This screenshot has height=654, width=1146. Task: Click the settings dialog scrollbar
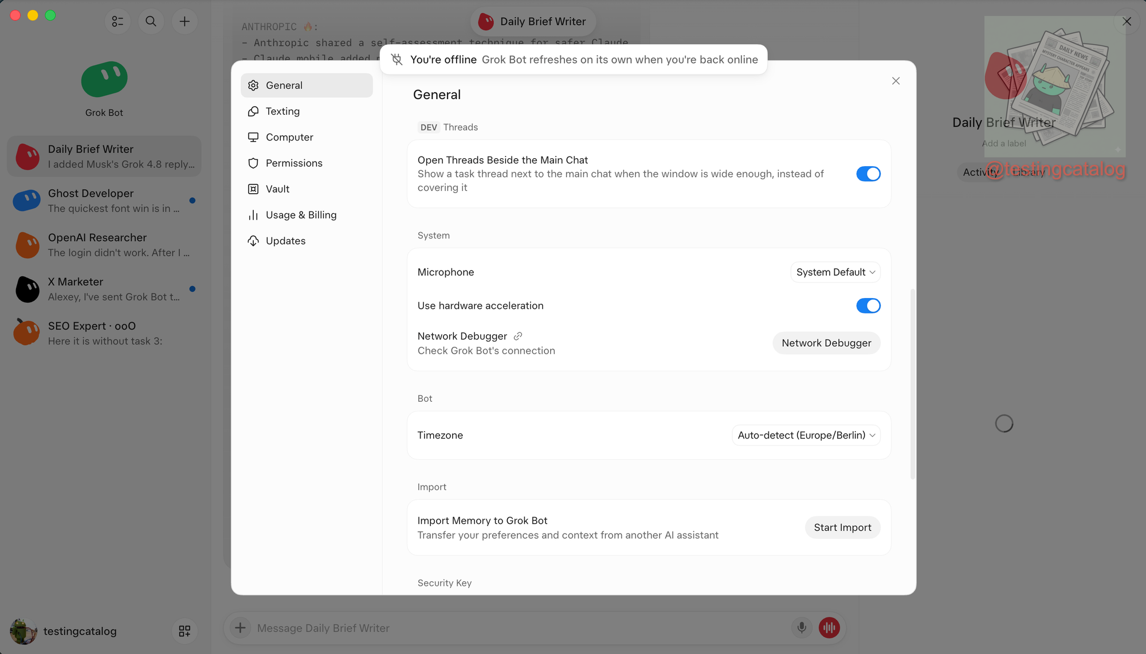[x=912, y=384]
